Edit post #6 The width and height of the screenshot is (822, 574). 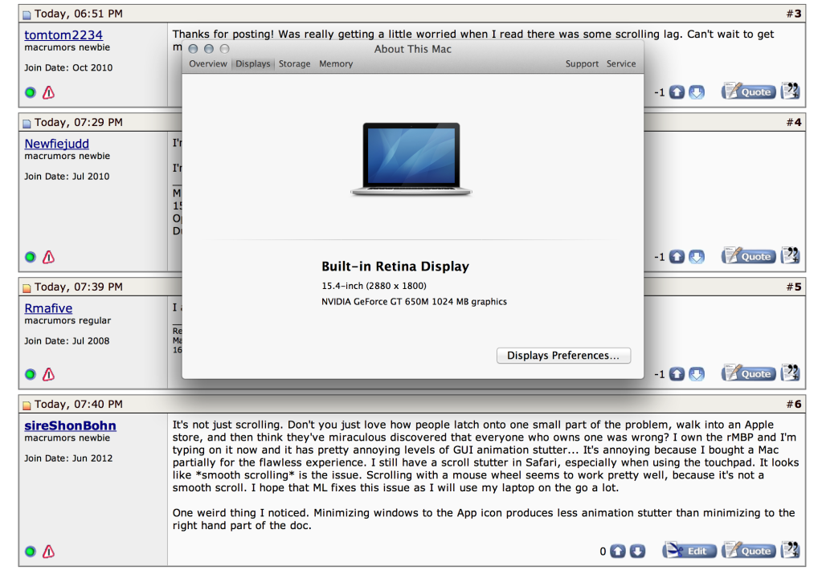(689, 551)
